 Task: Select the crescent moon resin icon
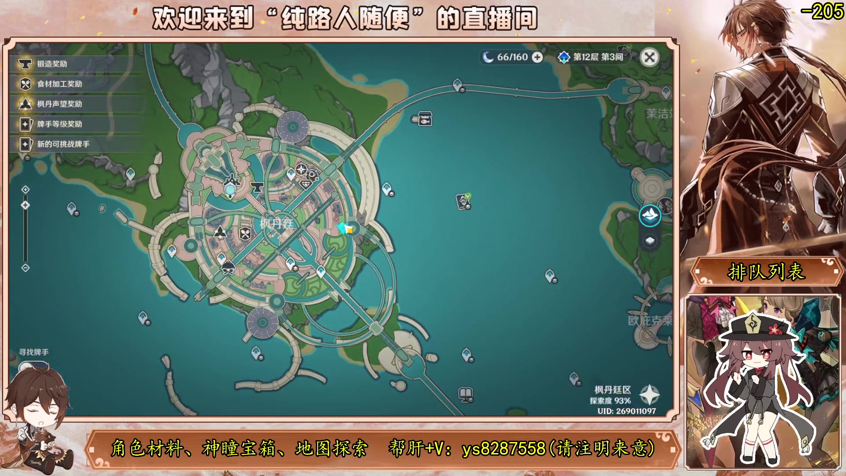(488, 57)
